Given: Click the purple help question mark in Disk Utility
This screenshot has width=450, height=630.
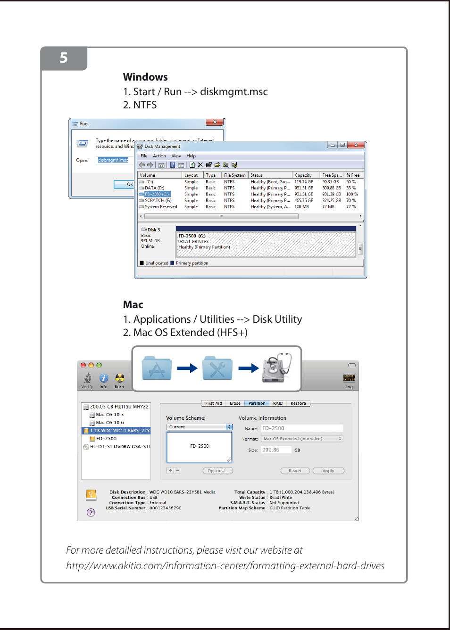Looking at the screenshot, I should (x=91, y=512).
